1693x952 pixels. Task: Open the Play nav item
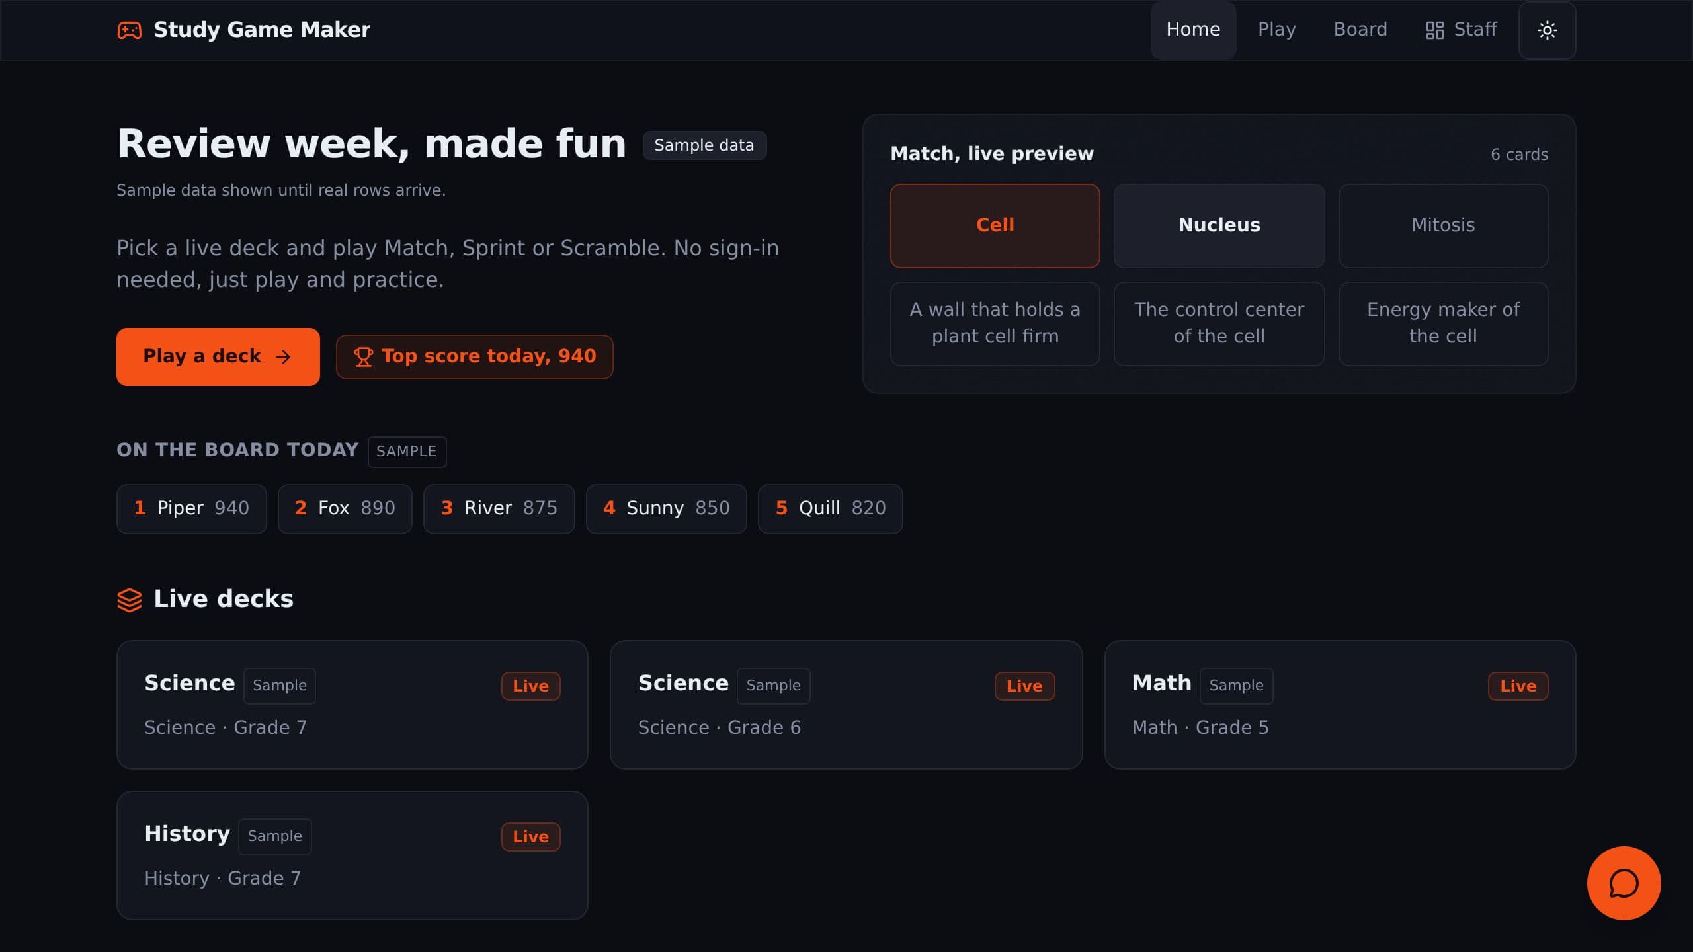(1276, 30)
